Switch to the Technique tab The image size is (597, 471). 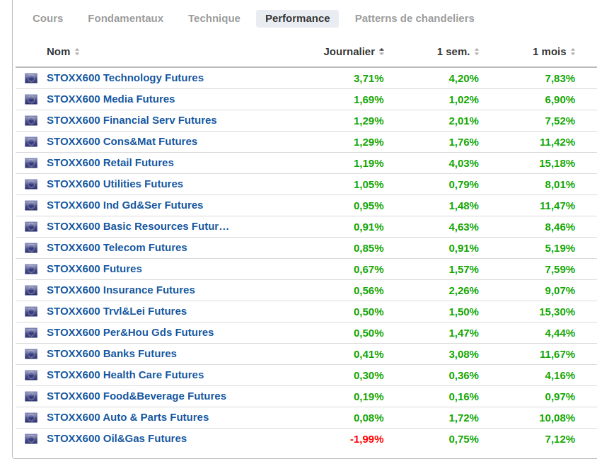pos(214,18)
